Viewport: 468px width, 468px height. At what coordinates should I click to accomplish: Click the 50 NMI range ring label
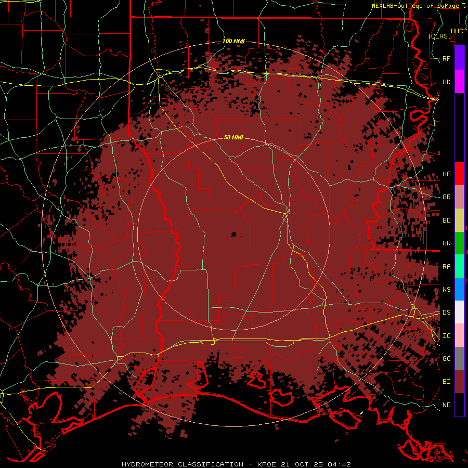pyautogui.click(x=233, y=137)
